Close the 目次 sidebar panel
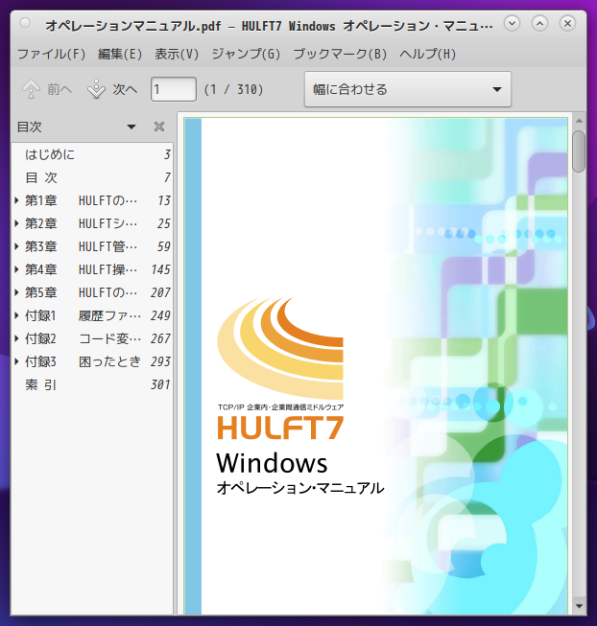This screenshot has height=626, width=597. [159, 127]
